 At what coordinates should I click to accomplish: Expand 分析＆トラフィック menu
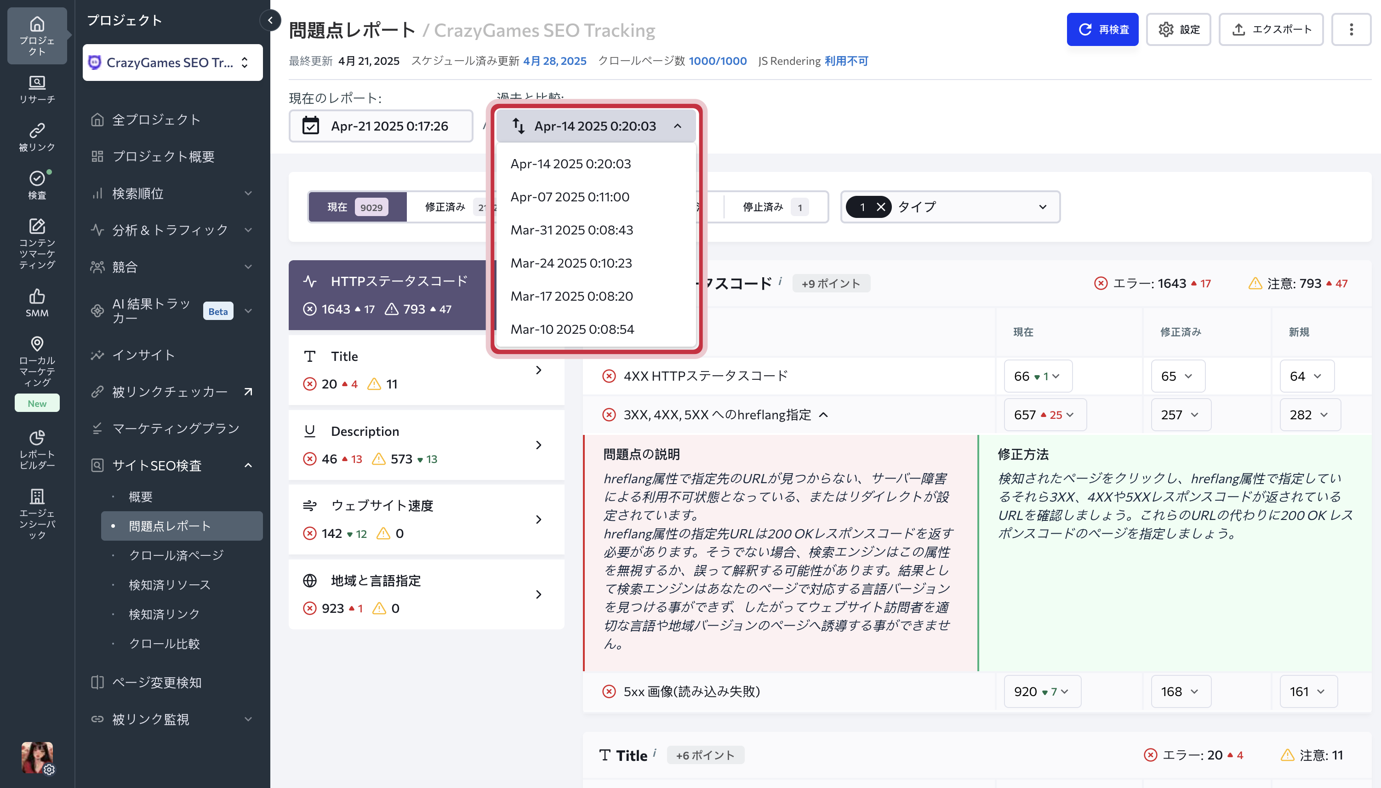(x=173, y=229)
